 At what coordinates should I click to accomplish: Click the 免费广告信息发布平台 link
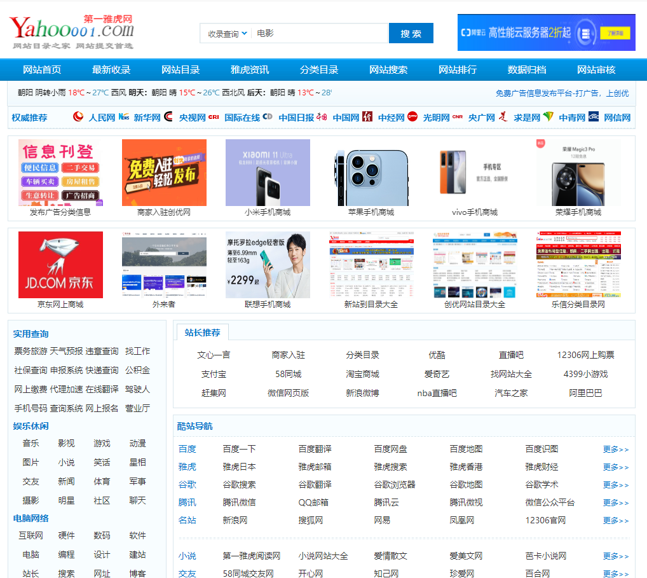tap(562, 93)
